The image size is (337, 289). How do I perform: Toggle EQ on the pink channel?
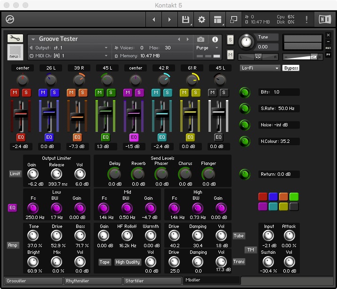pyautogui.click(x=134, y=138)
